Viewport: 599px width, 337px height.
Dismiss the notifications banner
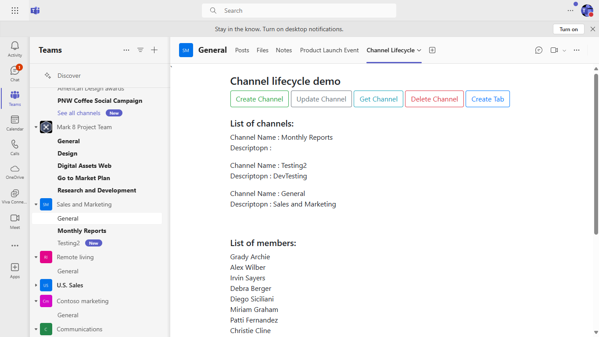click(x=593, y=29)
